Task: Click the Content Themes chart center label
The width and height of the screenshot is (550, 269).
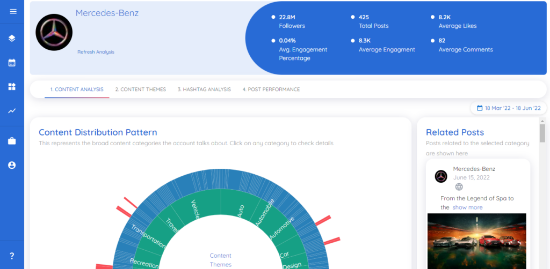Action: [x=221, y=260]
